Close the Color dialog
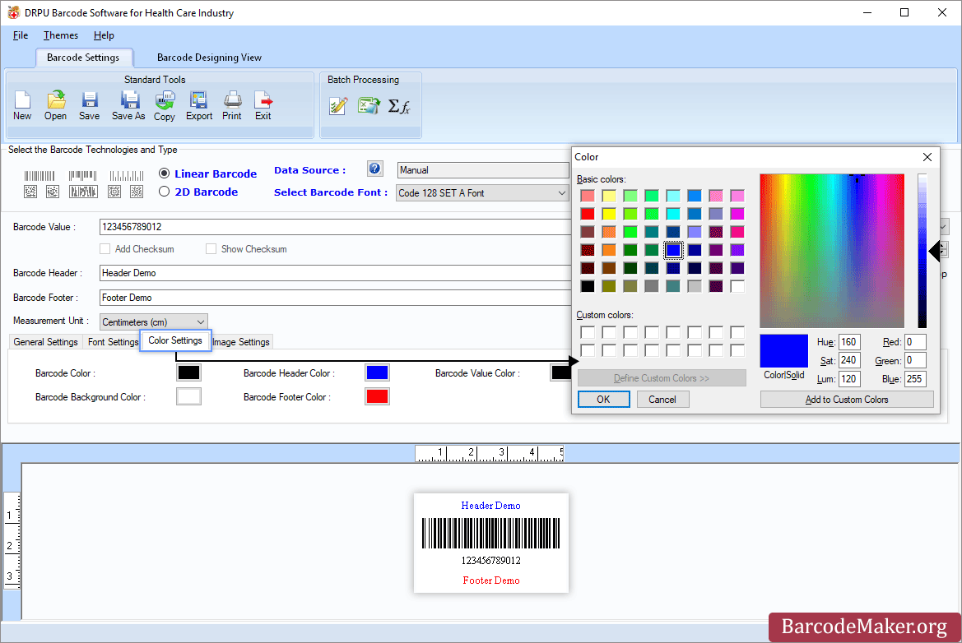The width and height of the screenshot is (962, 643). (927, 157)
